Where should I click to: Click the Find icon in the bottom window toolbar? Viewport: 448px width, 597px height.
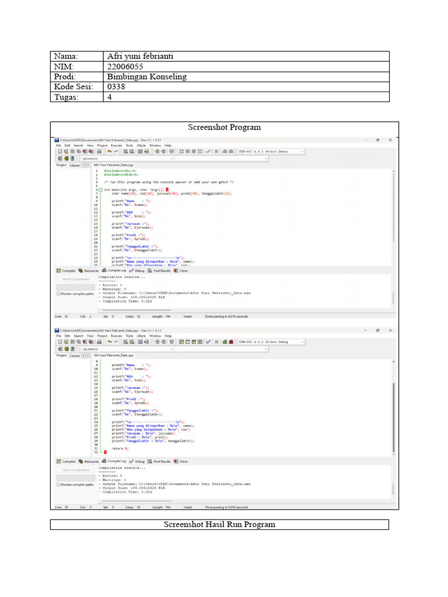click(x=125, y=342)
